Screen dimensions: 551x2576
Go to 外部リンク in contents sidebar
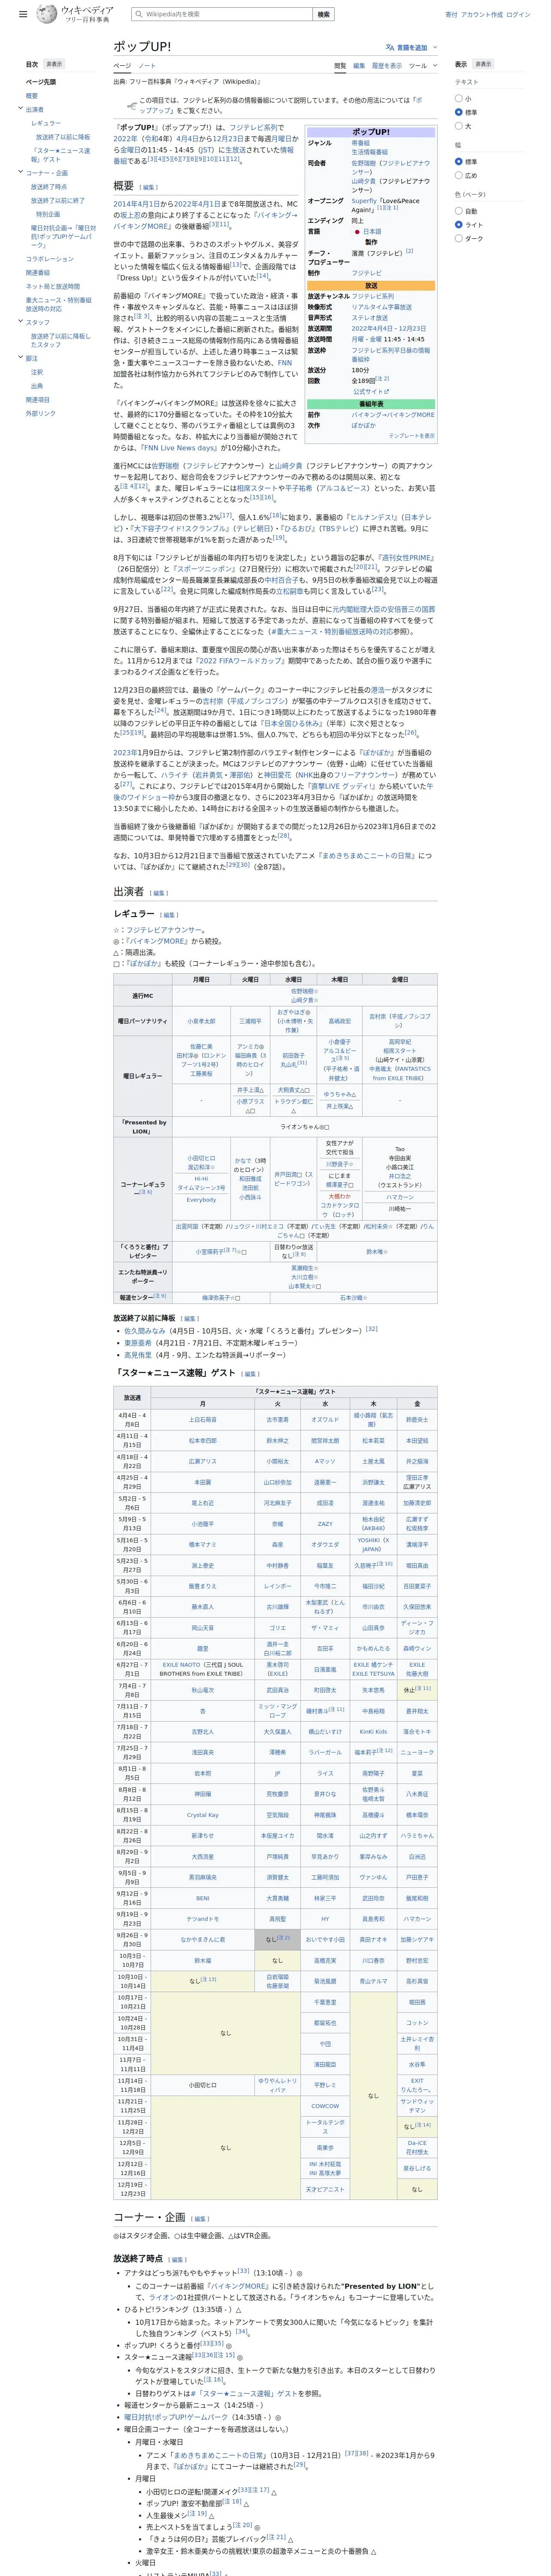click(41, 413)
